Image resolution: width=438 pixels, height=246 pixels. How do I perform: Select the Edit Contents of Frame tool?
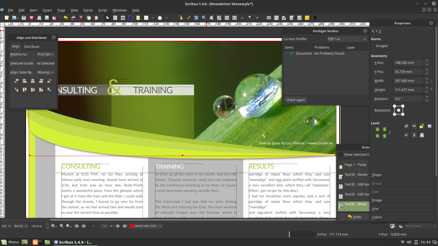pos(211,17)
